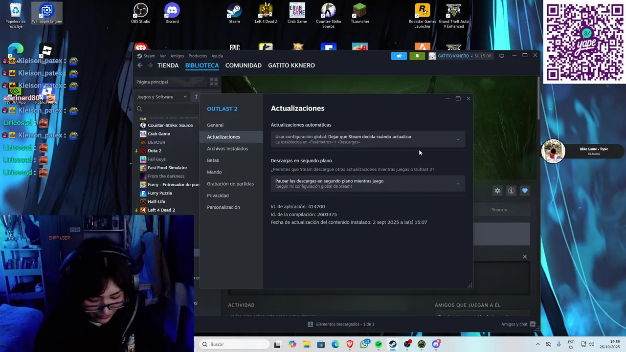The image size is (626, 352).
Task: Open the Discord taskbar icon
Action: tap(436, 344)
